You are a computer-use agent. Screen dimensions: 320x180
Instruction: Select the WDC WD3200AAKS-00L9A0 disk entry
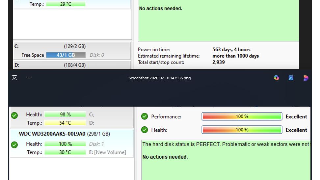(x=52, y=134)
